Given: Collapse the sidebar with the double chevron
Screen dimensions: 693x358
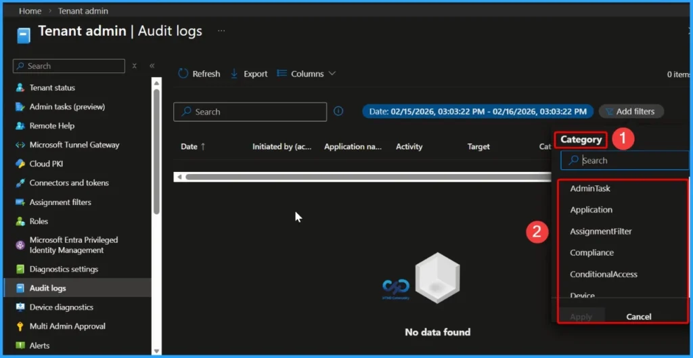Looking at the screenshot, I should coord(152,66).
